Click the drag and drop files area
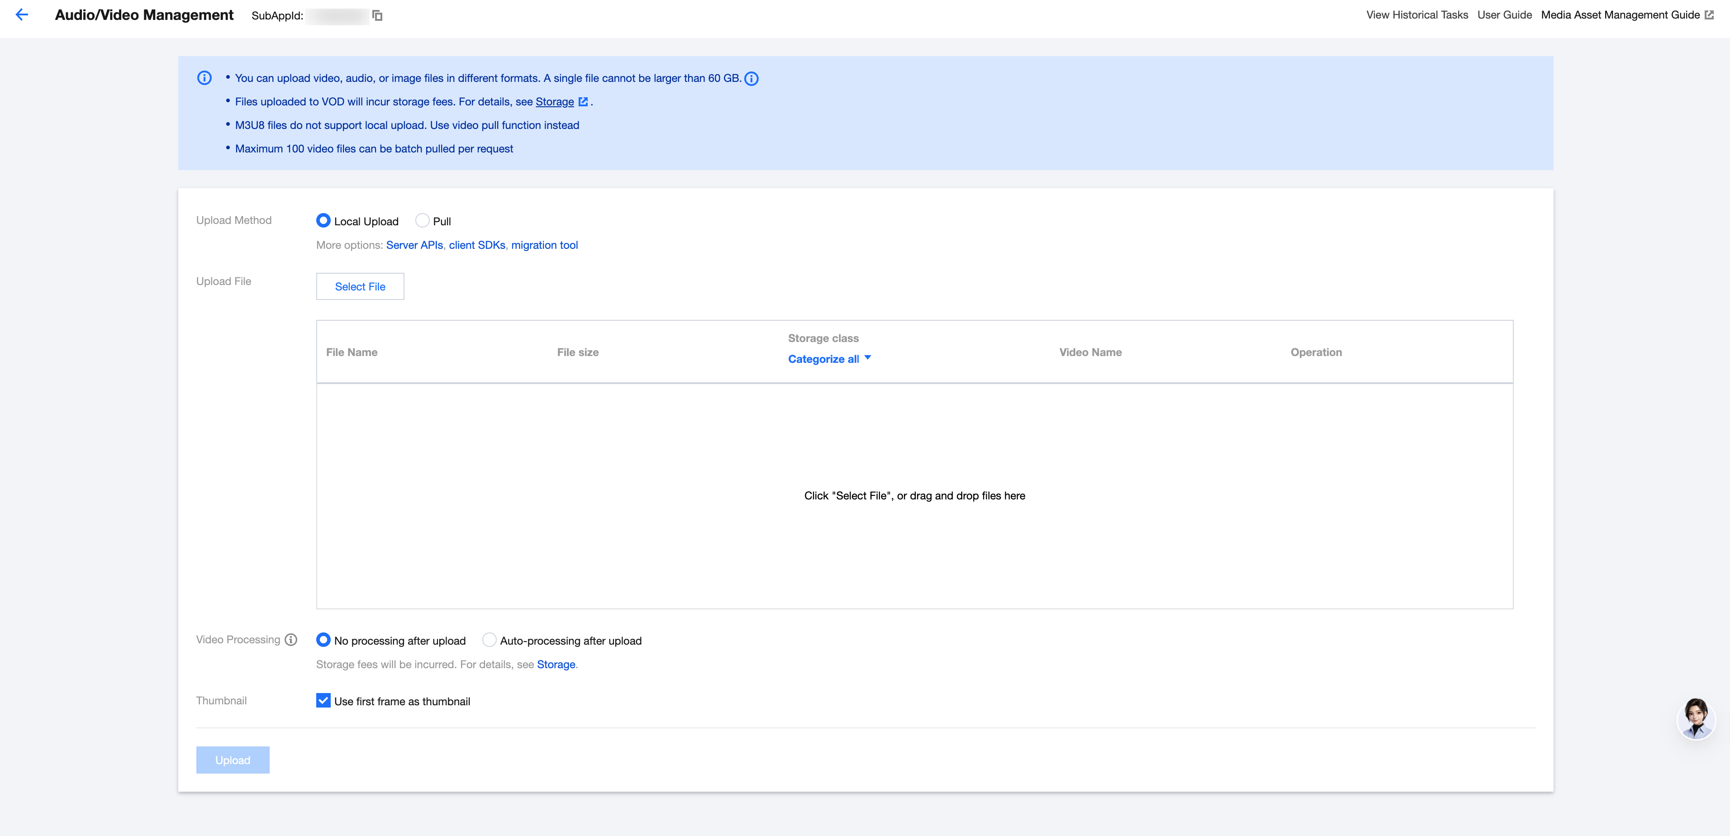 tap(915, 496)
